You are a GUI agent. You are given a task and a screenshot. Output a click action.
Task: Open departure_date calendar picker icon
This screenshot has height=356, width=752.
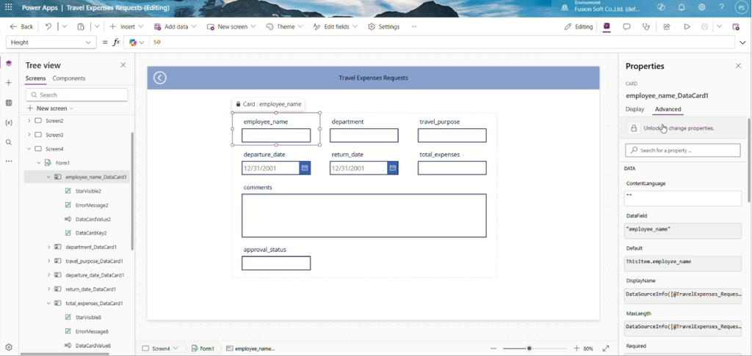305,168
